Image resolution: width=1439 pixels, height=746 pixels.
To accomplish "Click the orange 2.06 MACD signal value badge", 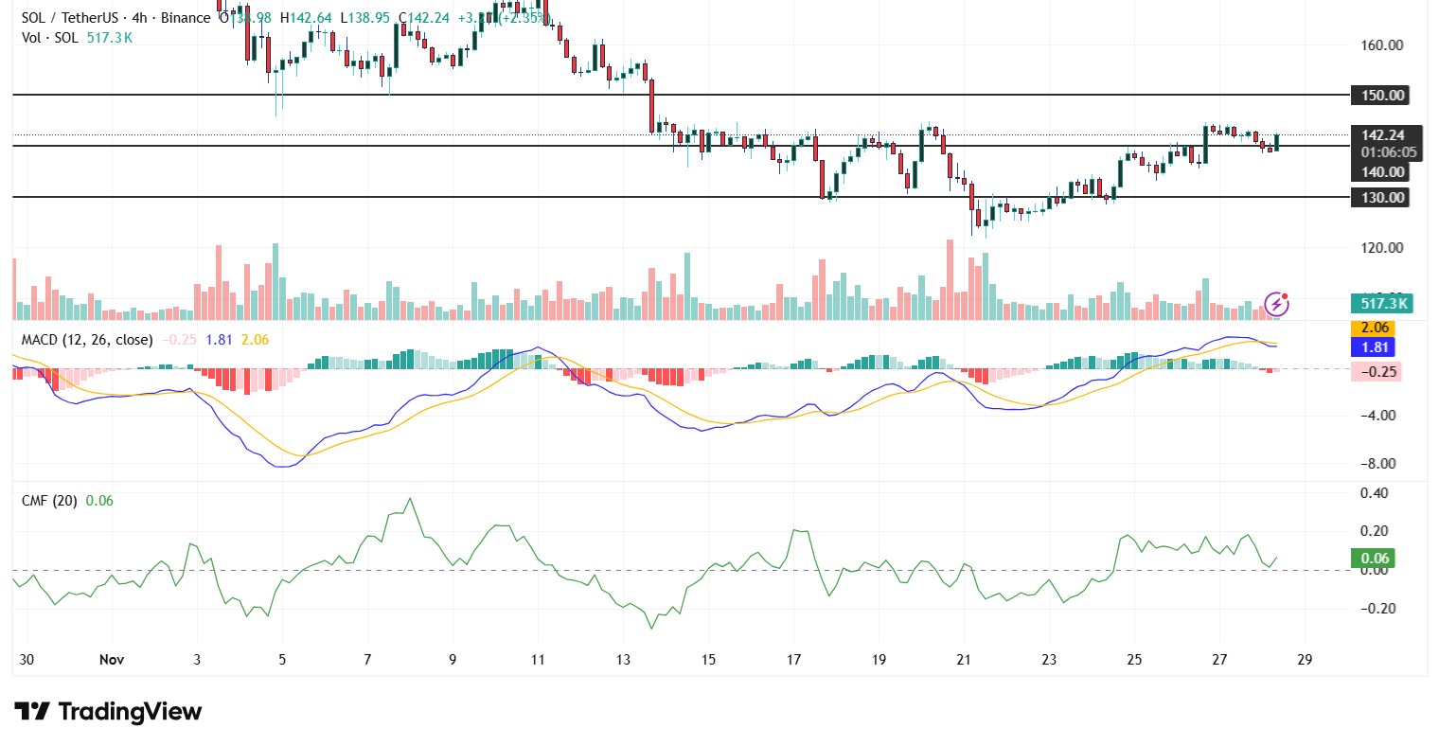I will pyautogui.click(x=1373, y=327).
